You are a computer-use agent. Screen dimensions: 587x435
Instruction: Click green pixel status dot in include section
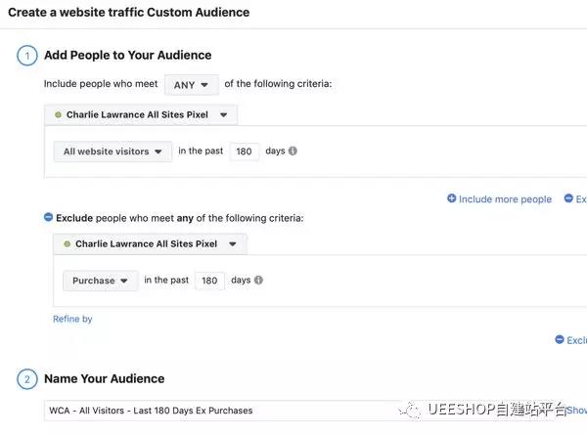(x=59, y=115)
